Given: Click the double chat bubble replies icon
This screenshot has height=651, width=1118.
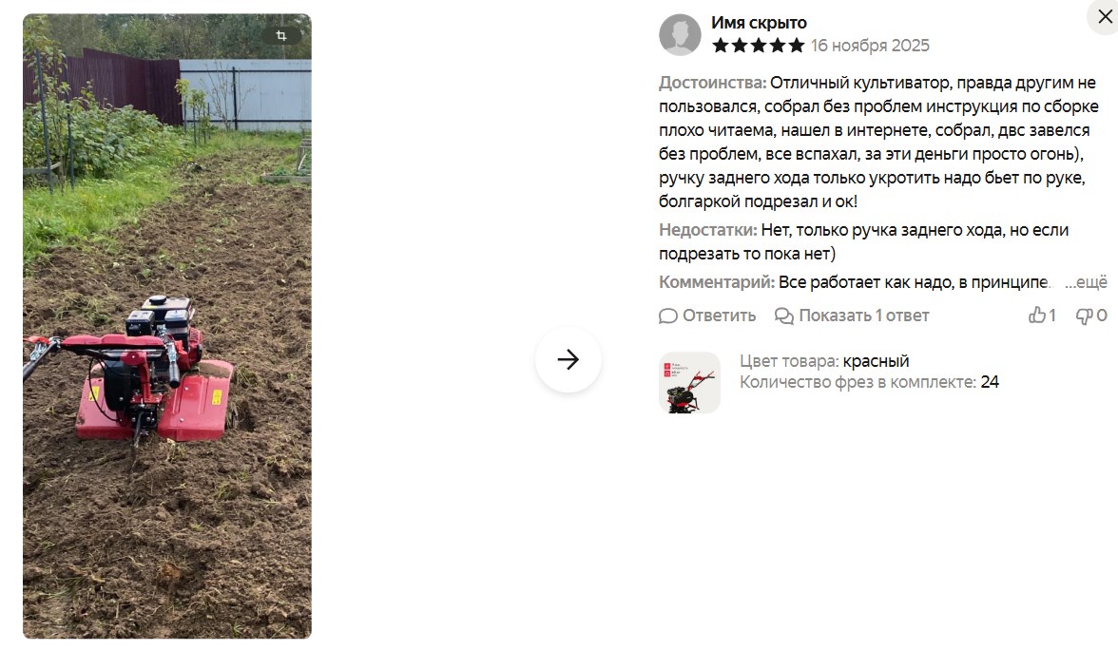Looking at the screenshot, I should pyautogui.click(x=784, y=316).
